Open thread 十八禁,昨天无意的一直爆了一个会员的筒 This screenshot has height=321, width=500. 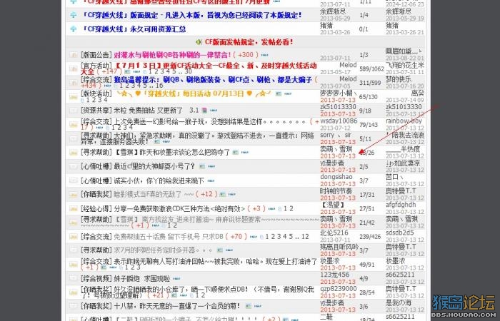(177, 306)
